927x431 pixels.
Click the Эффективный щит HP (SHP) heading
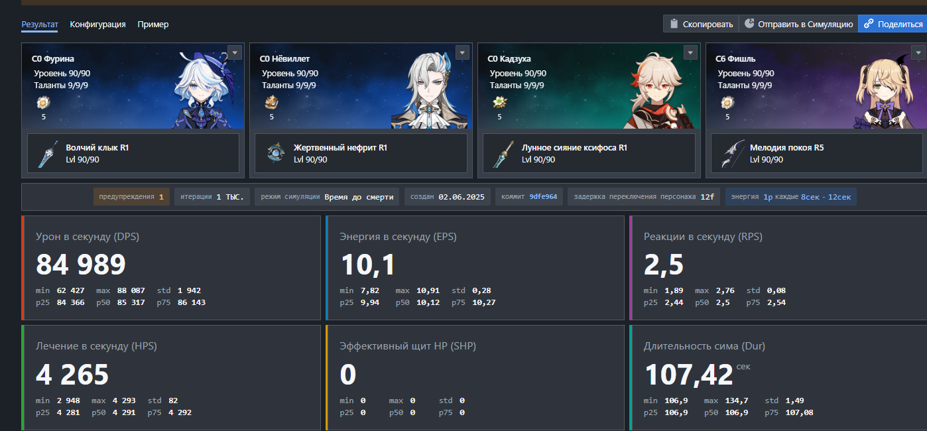[x=408, y=346]
